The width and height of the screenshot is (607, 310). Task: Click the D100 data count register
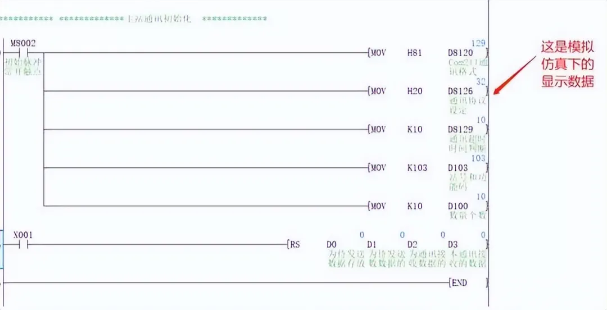tap(458, 206)
